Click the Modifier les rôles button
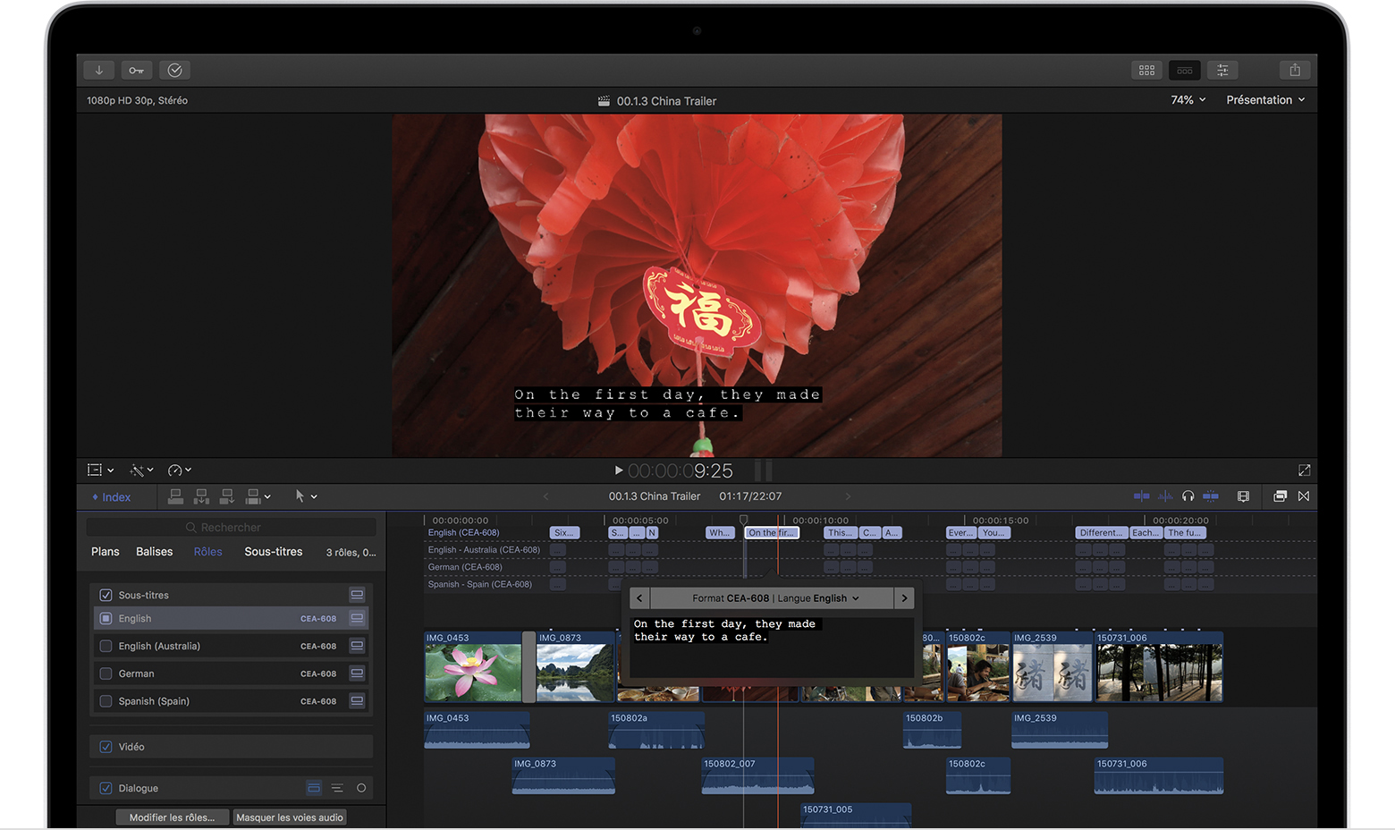1395x830 pixels. coord(172,817)
